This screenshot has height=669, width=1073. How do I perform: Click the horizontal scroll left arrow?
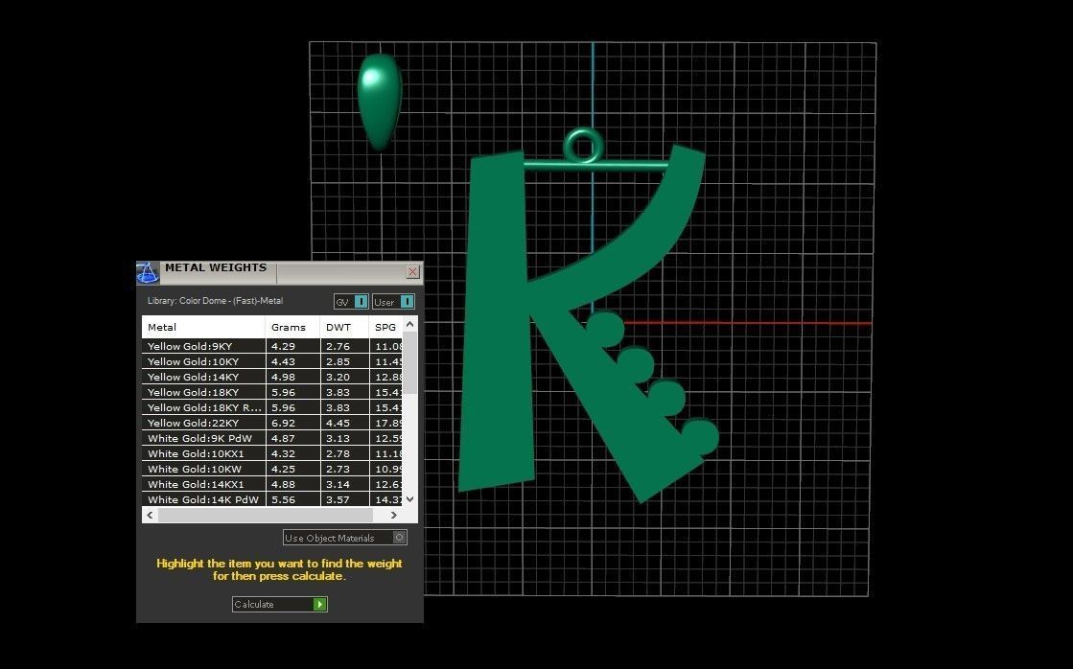click(150, 515)
